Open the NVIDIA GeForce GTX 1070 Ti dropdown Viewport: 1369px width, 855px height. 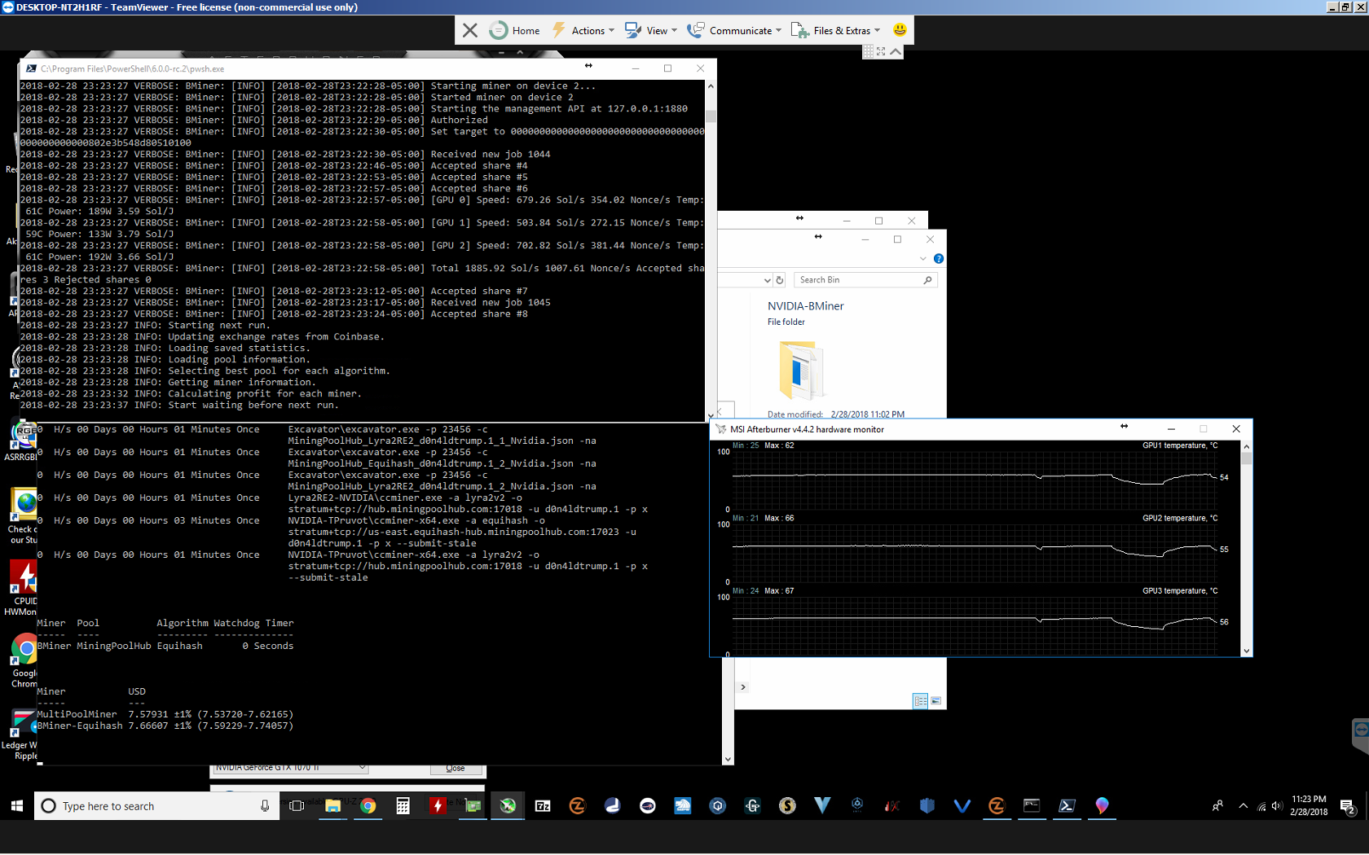point(289,767)
